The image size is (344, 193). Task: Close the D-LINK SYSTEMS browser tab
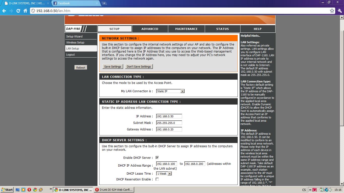point(48,3)
